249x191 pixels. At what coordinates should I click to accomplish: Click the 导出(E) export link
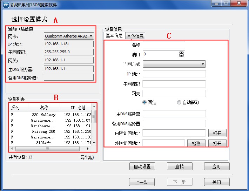pos(87,157)
